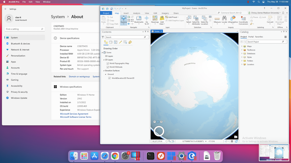Open Select By Location

(204, 20)
